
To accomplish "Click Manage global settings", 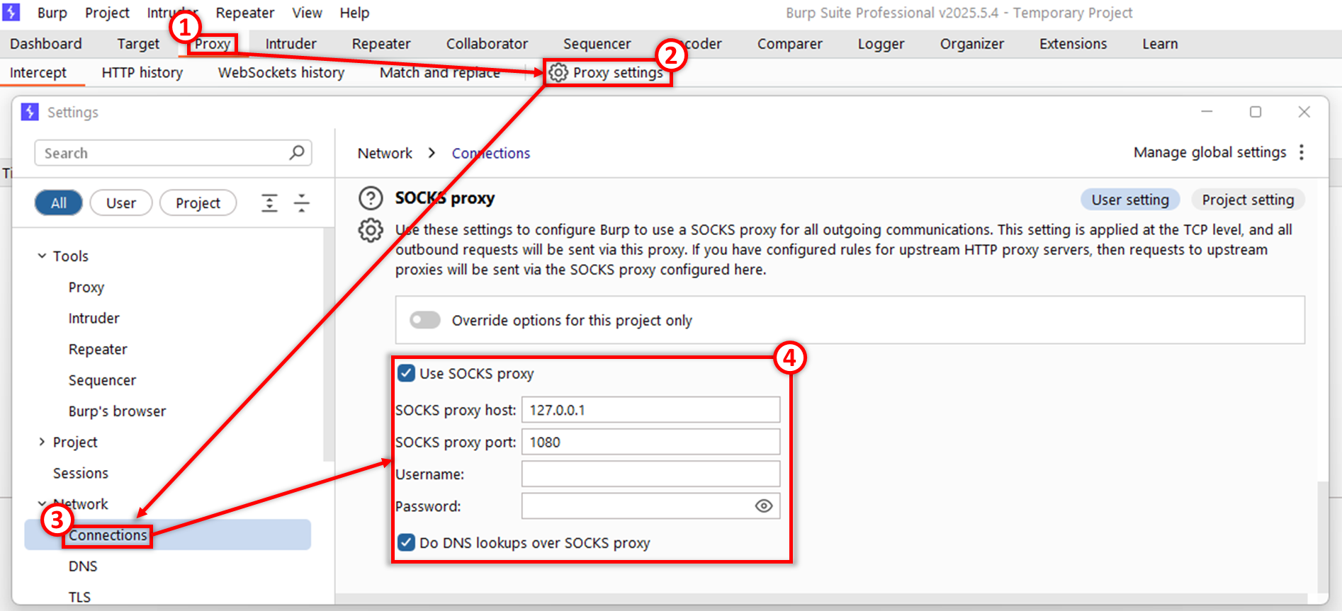I will 1210,152.
